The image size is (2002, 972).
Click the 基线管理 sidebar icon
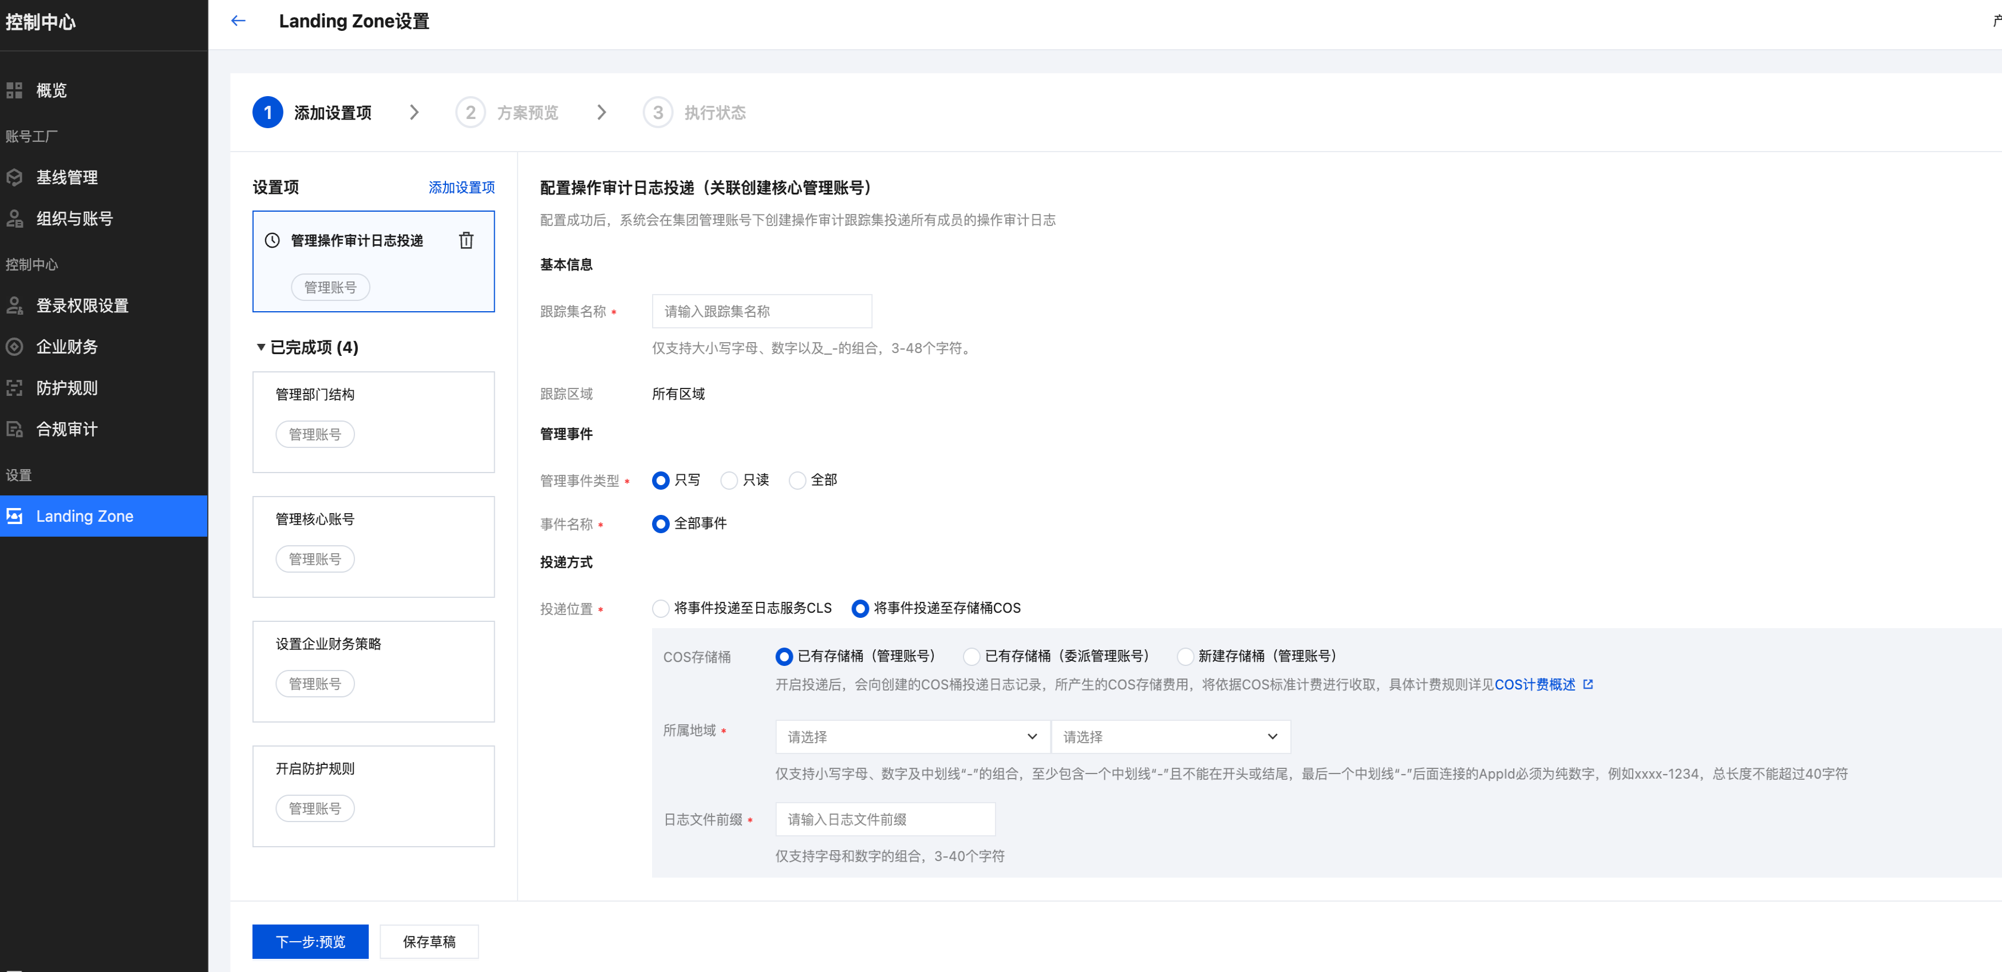coord(15,178)
